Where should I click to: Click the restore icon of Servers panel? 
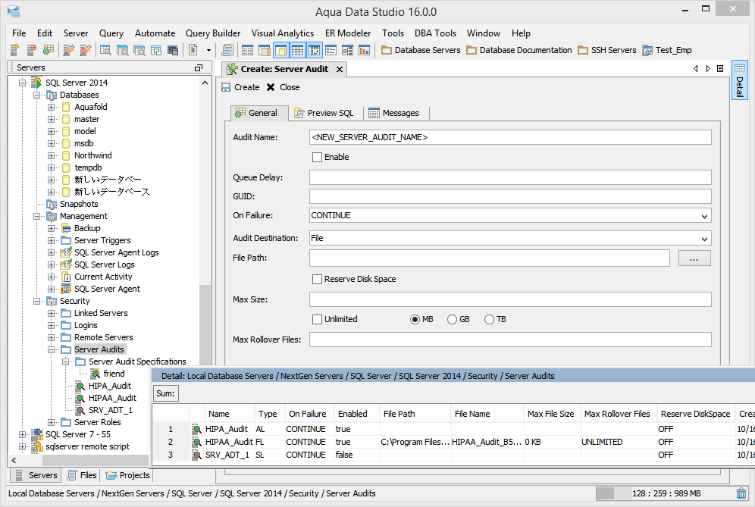pos(199,68)
